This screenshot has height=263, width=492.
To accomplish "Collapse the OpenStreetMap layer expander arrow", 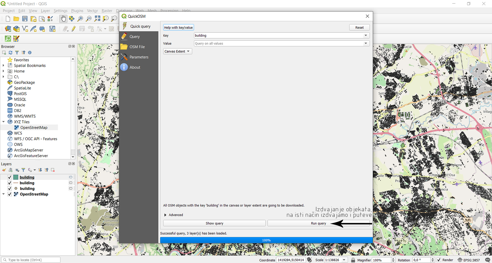I will click(4, 194).
